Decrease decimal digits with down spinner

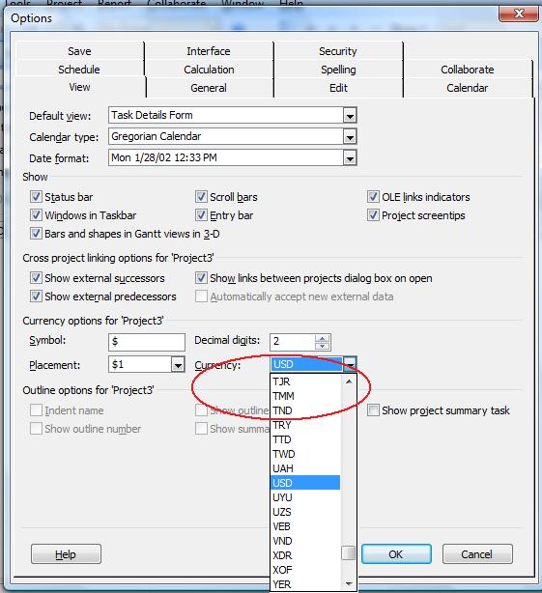coord(322,346)
